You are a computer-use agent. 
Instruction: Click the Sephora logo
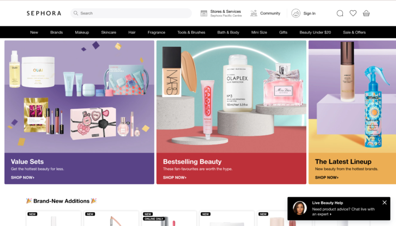pos(44,13)
